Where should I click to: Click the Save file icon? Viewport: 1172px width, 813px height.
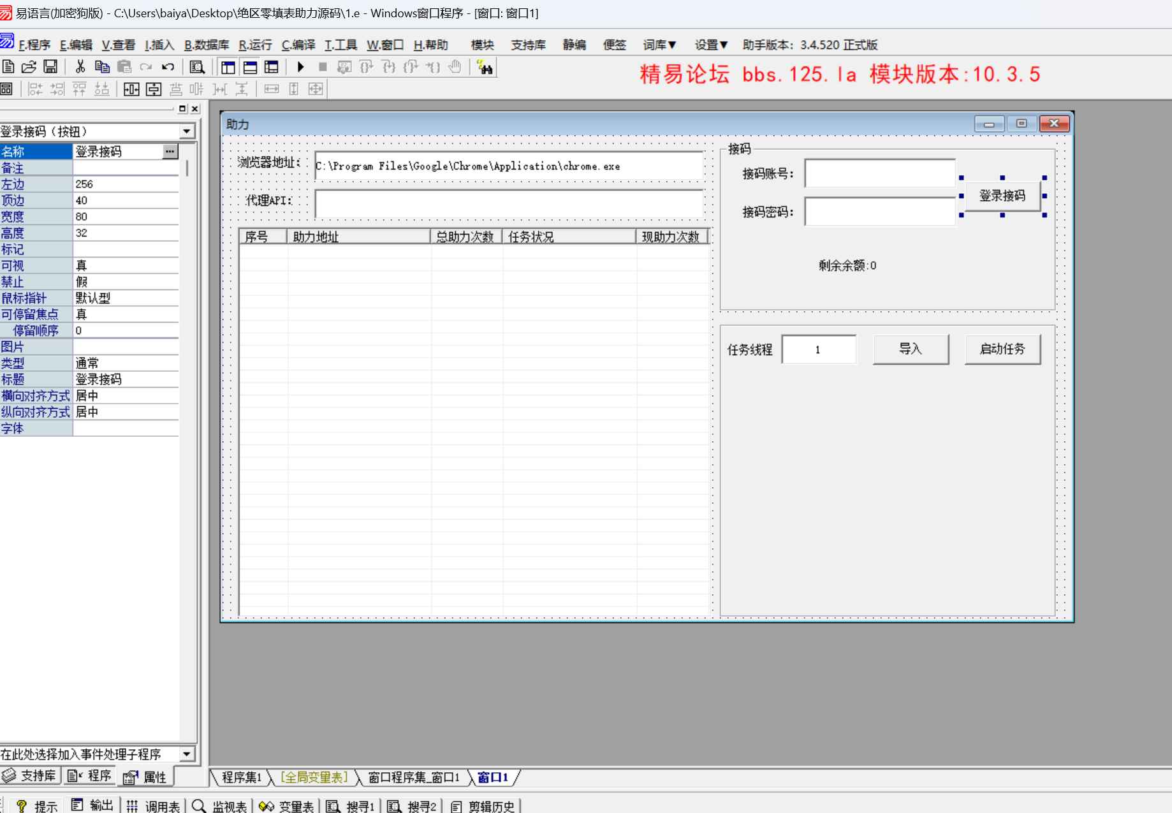[x=50, y=67]
